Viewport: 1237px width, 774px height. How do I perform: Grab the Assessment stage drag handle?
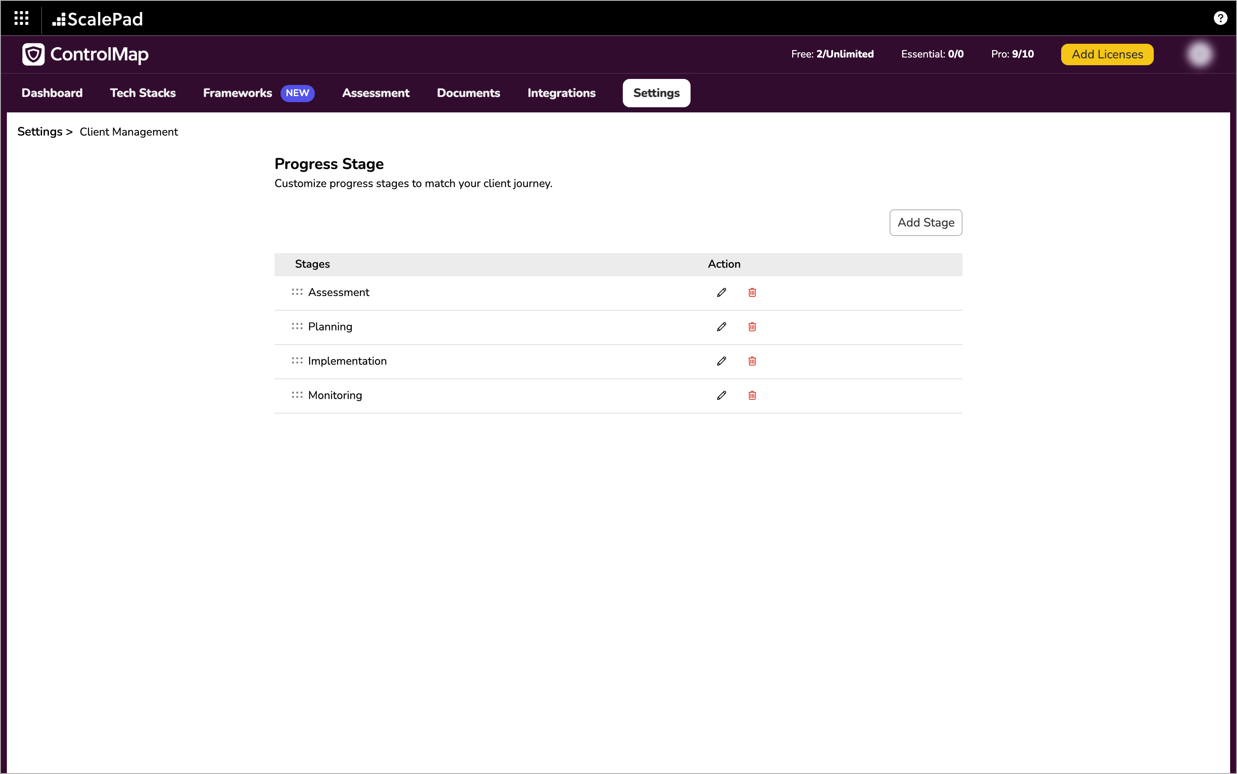pos(297,292)
